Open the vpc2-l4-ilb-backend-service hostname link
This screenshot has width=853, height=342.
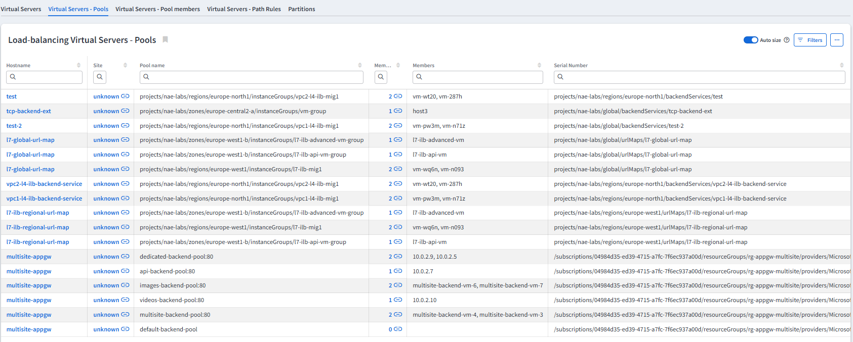point(44,184)
